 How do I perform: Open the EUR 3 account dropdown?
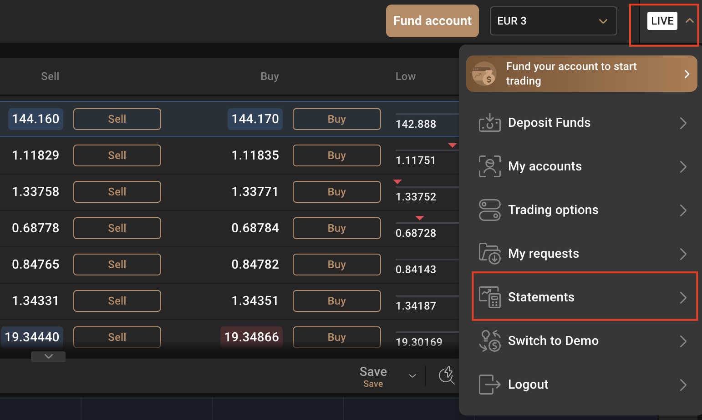pyautogui.click(x=553, y=21)
